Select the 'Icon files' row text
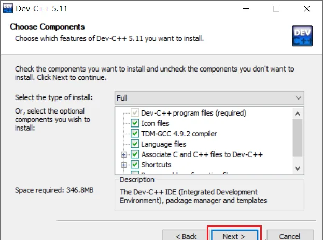 tap(155, 123)
